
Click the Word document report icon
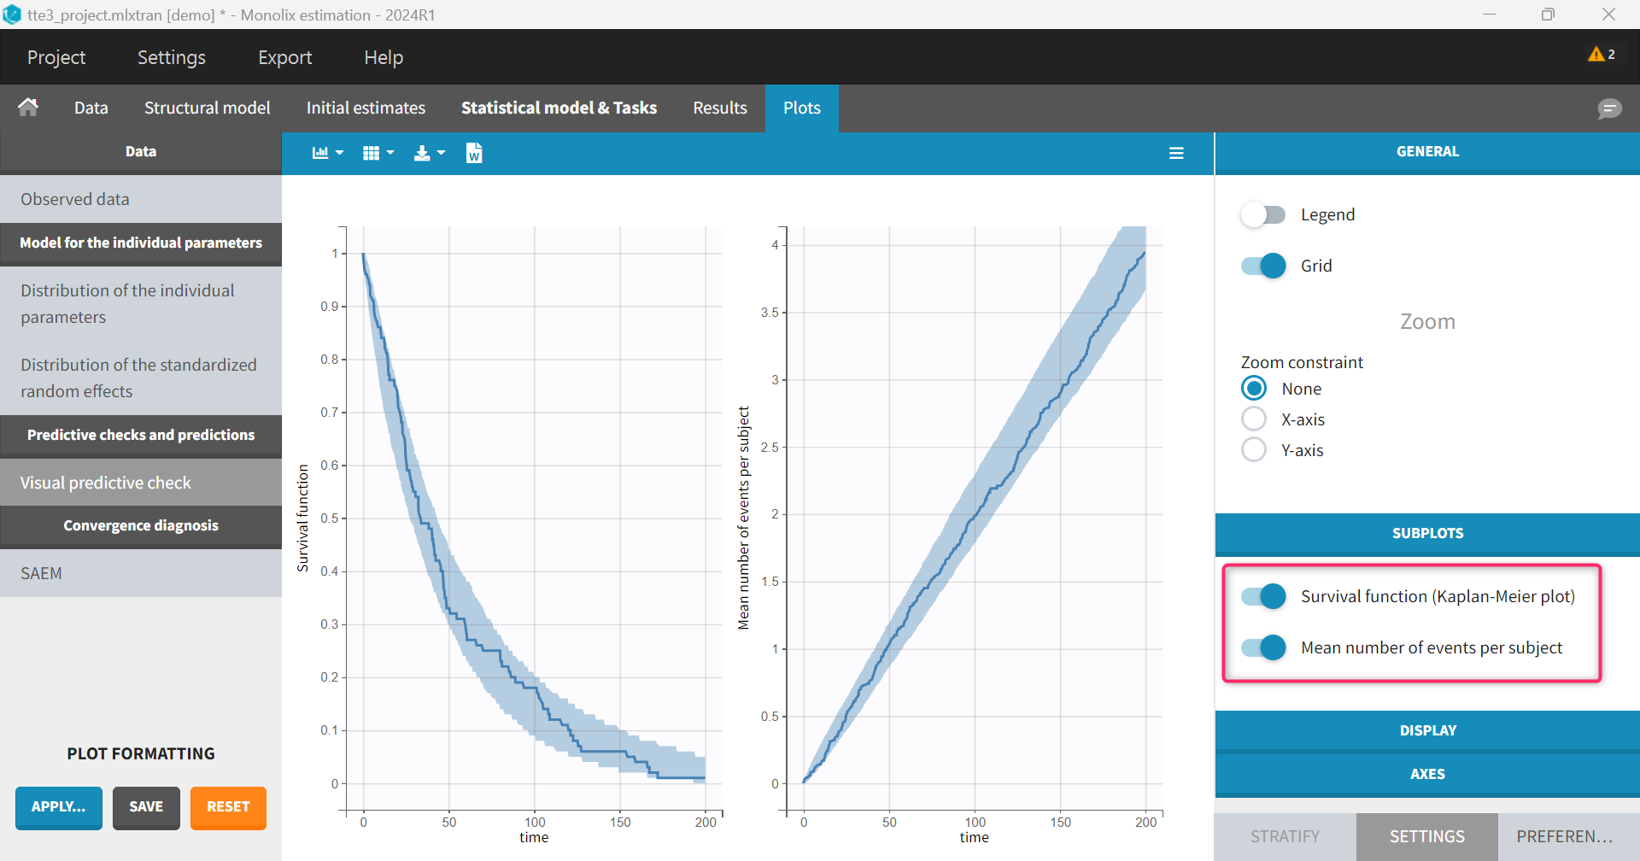474,153
